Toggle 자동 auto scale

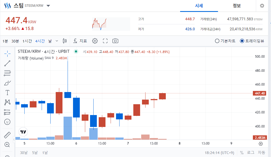[x=261, y=152]
